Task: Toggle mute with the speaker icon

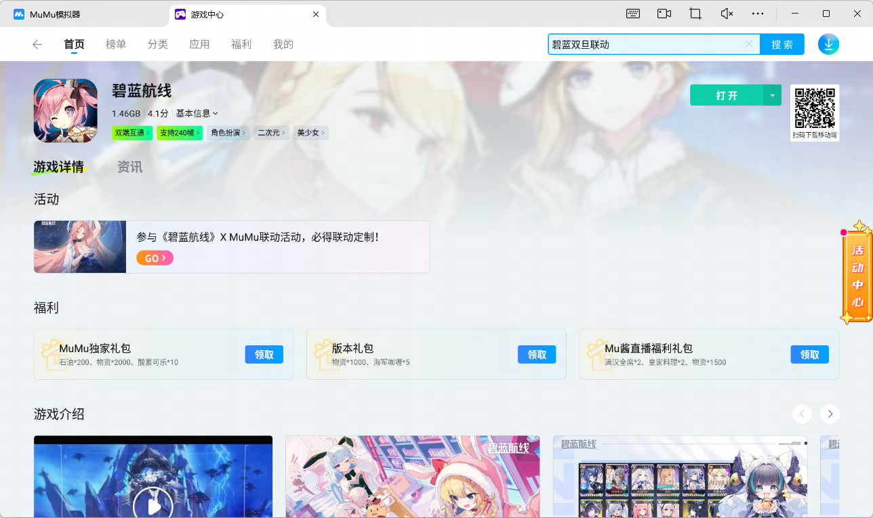Action: (727, 14)
